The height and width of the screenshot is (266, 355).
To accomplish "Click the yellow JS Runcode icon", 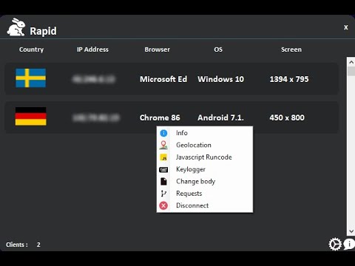I will pos(163,157).
